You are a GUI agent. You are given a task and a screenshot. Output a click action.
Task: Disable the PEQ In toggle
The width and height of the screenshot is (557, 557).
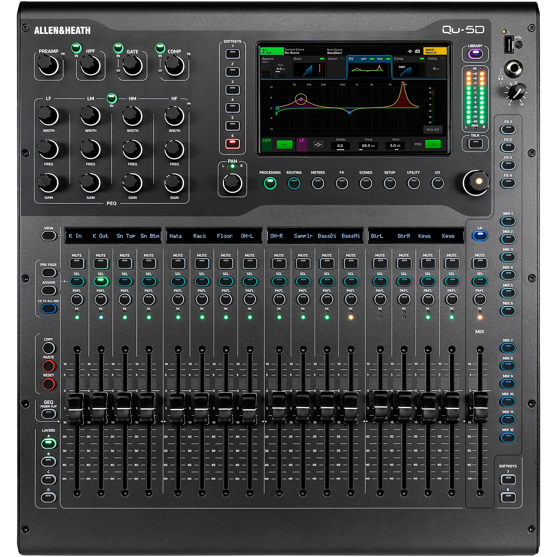click(x=433, y=144)
